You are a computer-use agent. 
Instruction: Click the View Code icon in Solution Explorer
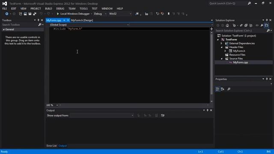click(257, 26)
